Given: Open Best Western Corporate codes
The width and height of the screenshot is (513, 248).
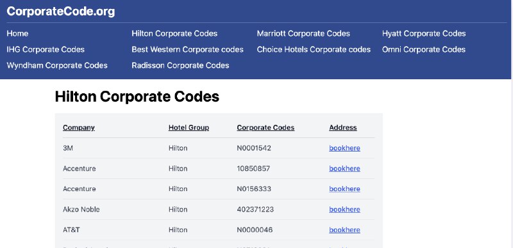Looking at the screenshot, I should coord(187,50).
